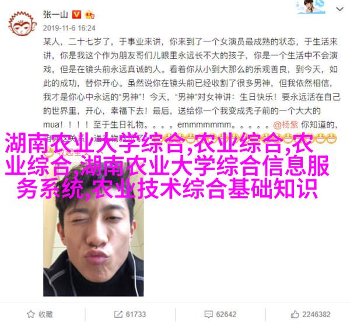Click the membership crown badge icon

coord(89,15)
